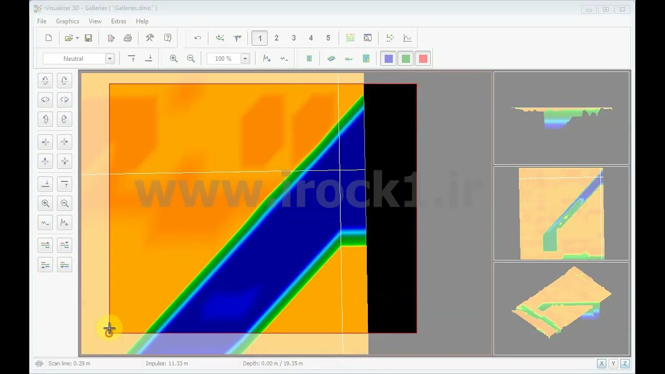
Task: Click the top-toolbar arrow up to line icon
Action: [132, 59]
